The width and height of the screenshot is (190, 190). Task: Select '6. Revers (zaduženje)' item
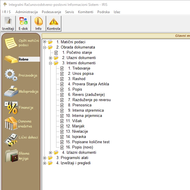(x=87, y=94)
